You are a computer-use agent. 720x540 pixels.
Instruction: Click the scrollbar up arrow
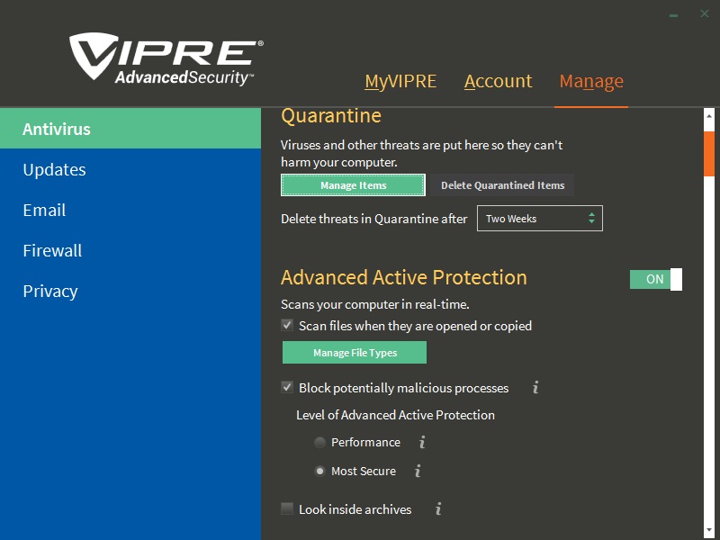pyautogui.click(x=709, y=116)
